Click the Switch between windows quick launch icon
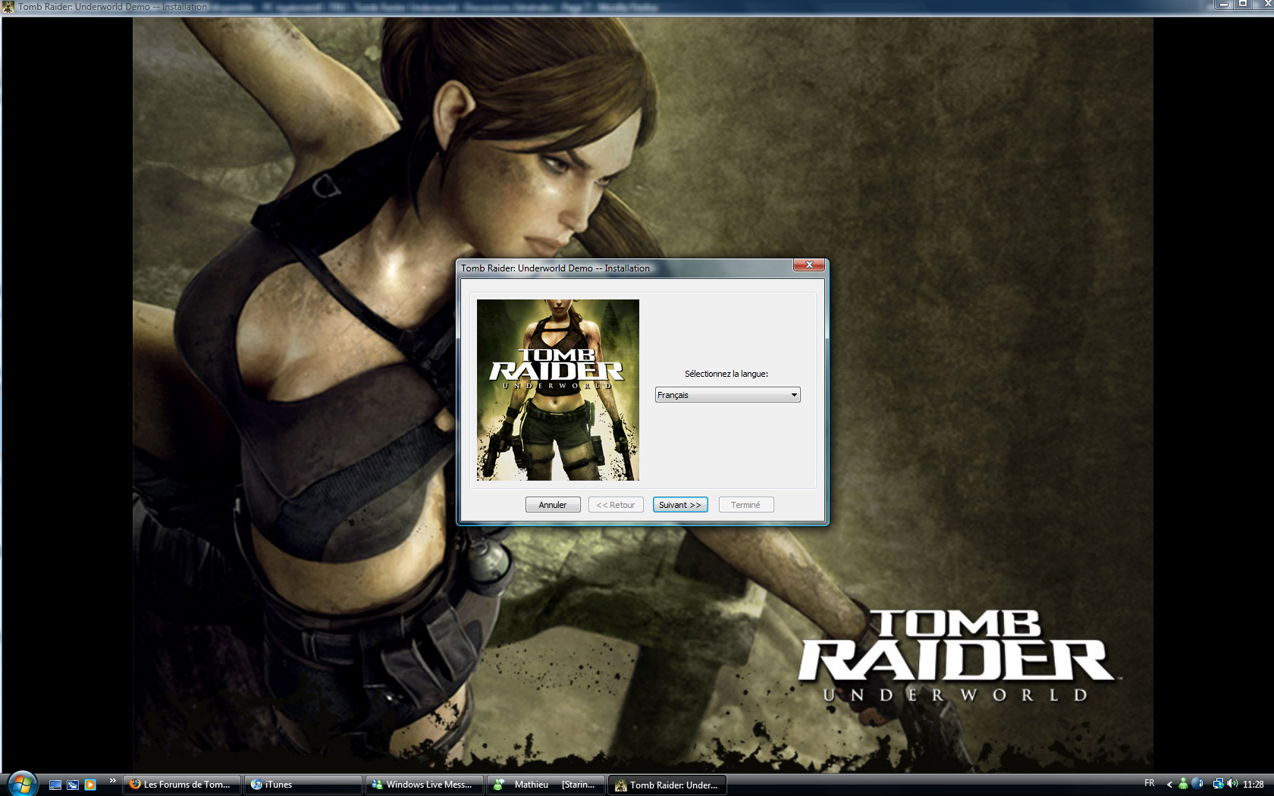 click(73, 785)
